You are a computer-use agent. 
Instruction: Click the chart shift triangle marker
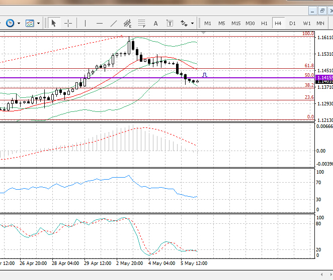click(203, 33)
